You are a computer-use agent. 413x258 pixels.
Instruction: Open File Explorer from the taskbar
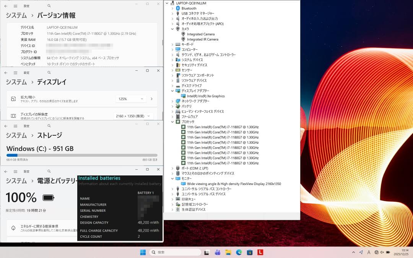point(228,252)
